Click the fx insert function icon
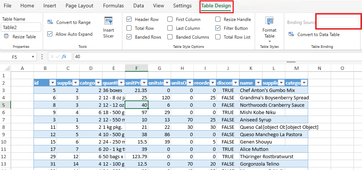362x170 pixels. click(64, 56)
